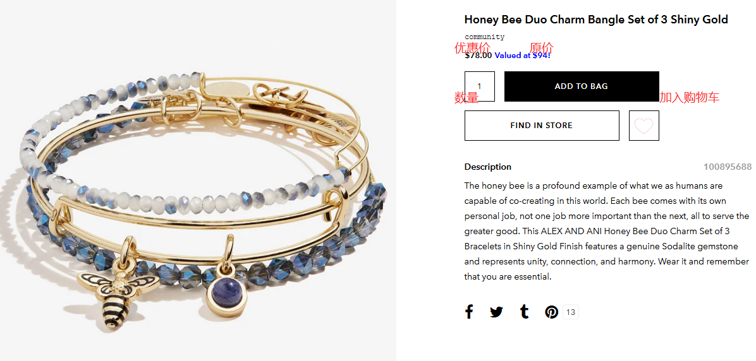The width and height of the screenshot is (756, 361).
Task: Share the product on Facebook
Action: (468, 312)
